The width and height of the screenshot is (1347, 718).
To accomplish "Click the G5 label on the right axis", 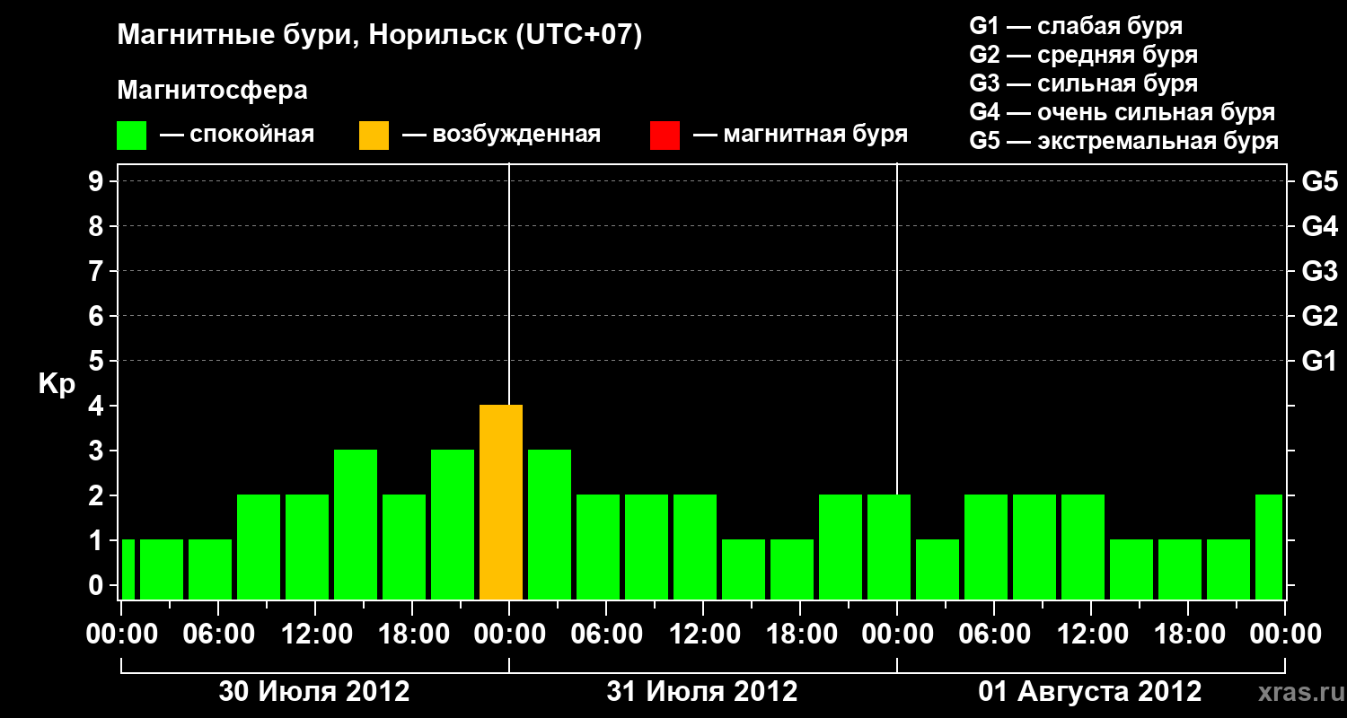I will (x=1319, y=181).
